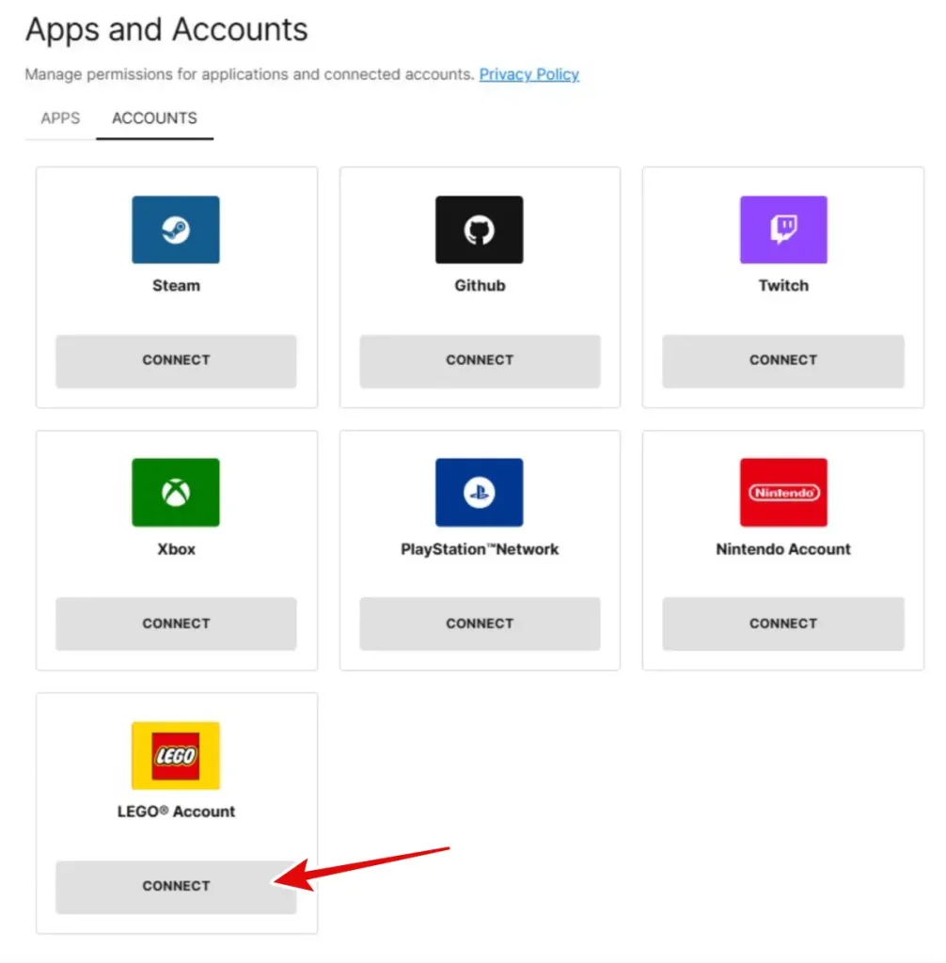946x963 pixels.
Task: Click the Xbox logo icon
Action: 176,492
